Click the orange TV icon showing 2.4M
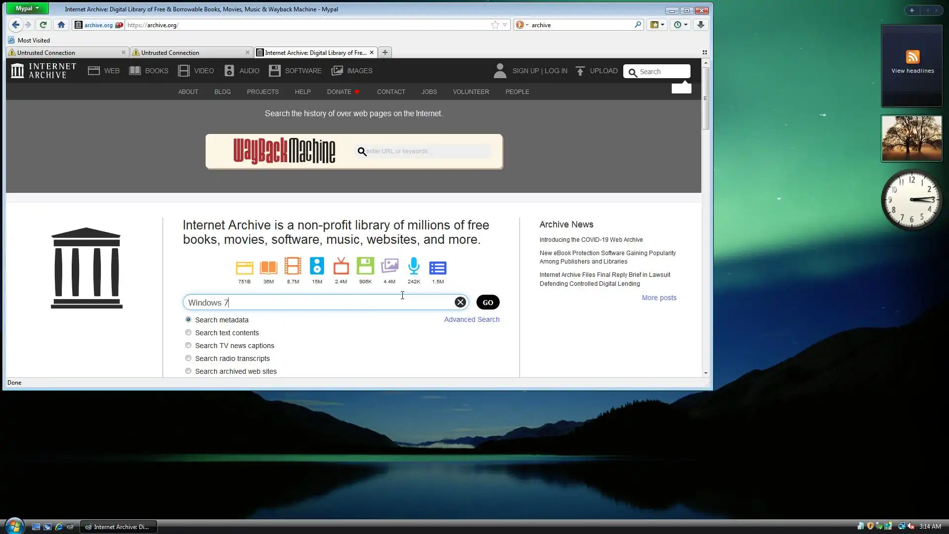949x534 pixels. click(x=341, y=267)
